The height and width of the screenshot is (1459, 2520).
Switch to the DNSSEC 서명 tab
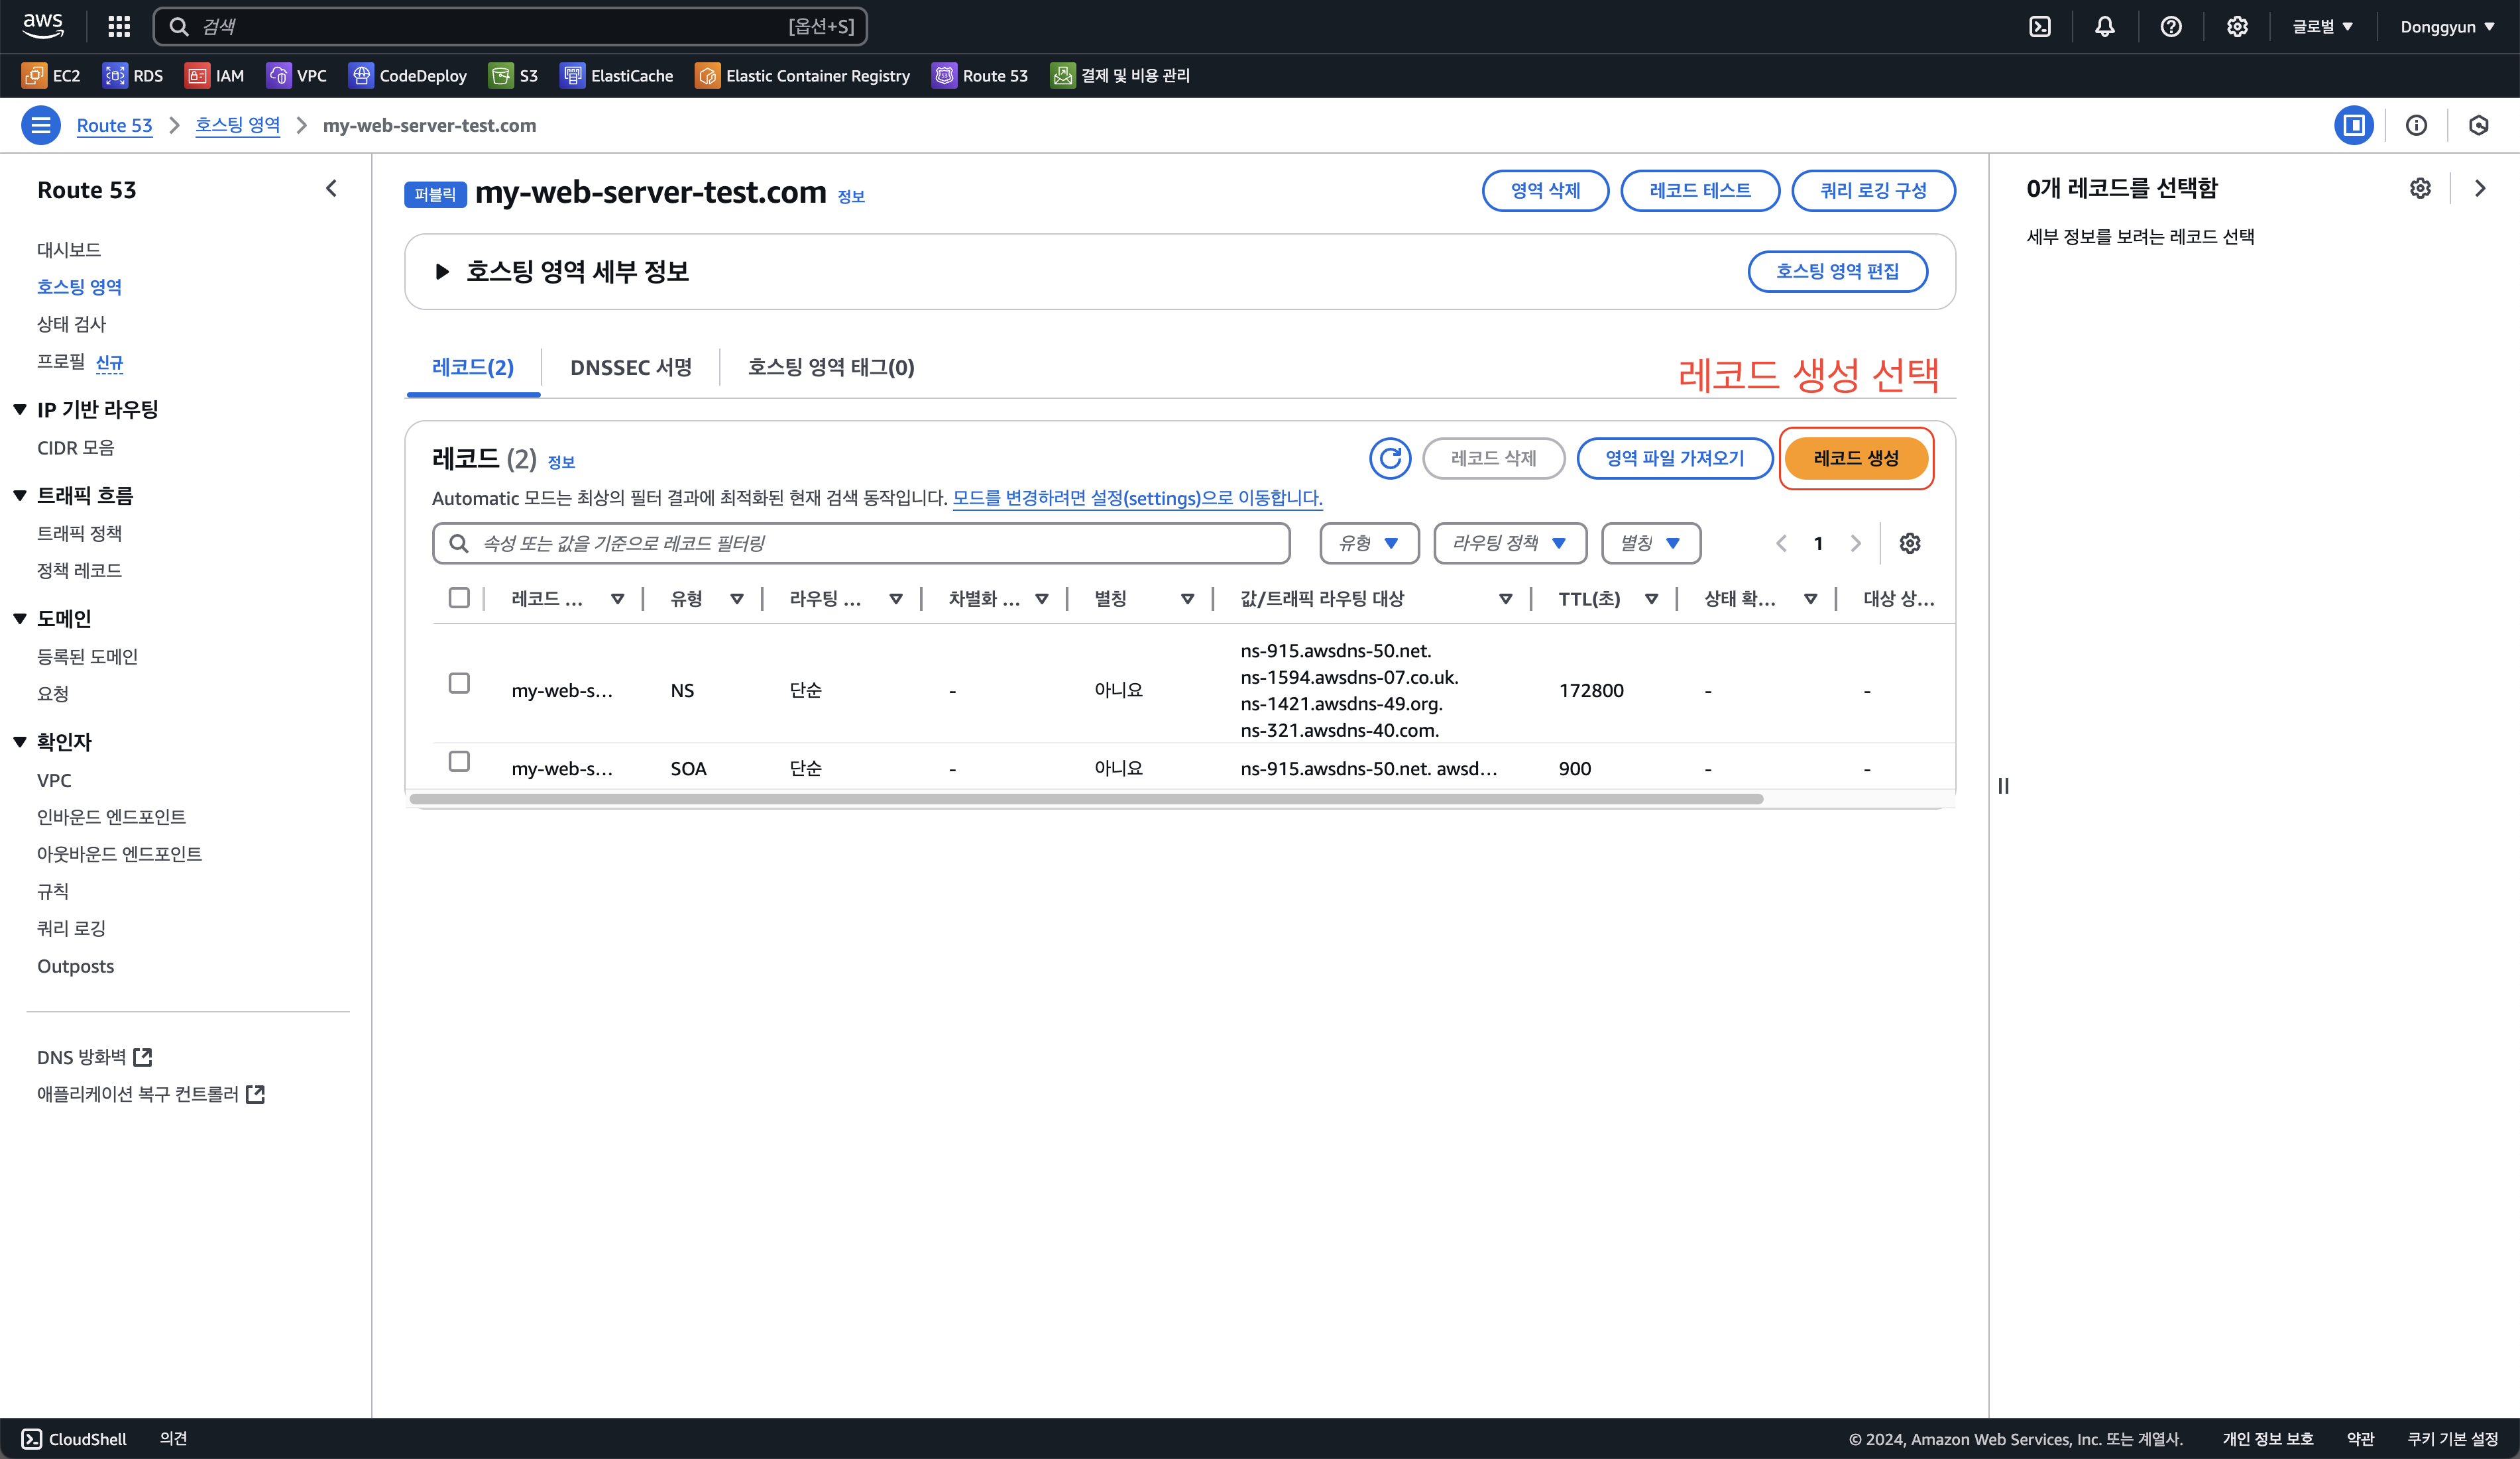tap(630, 368)
